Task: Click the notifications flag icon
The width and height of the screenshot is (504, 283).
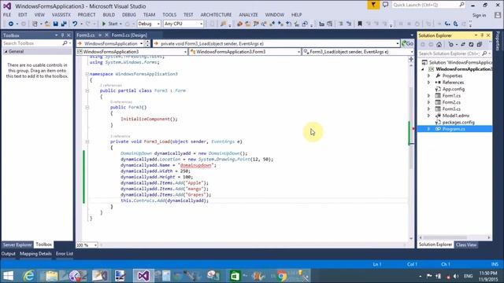Action: pos(373,5)
